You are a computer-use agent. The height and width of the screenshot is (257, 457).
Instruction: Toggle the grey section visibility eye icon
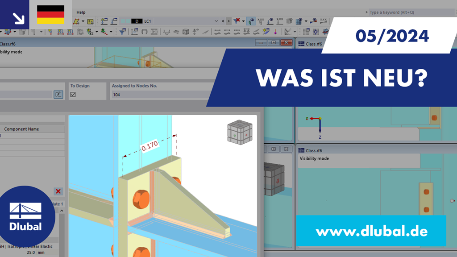click(289, 21)
